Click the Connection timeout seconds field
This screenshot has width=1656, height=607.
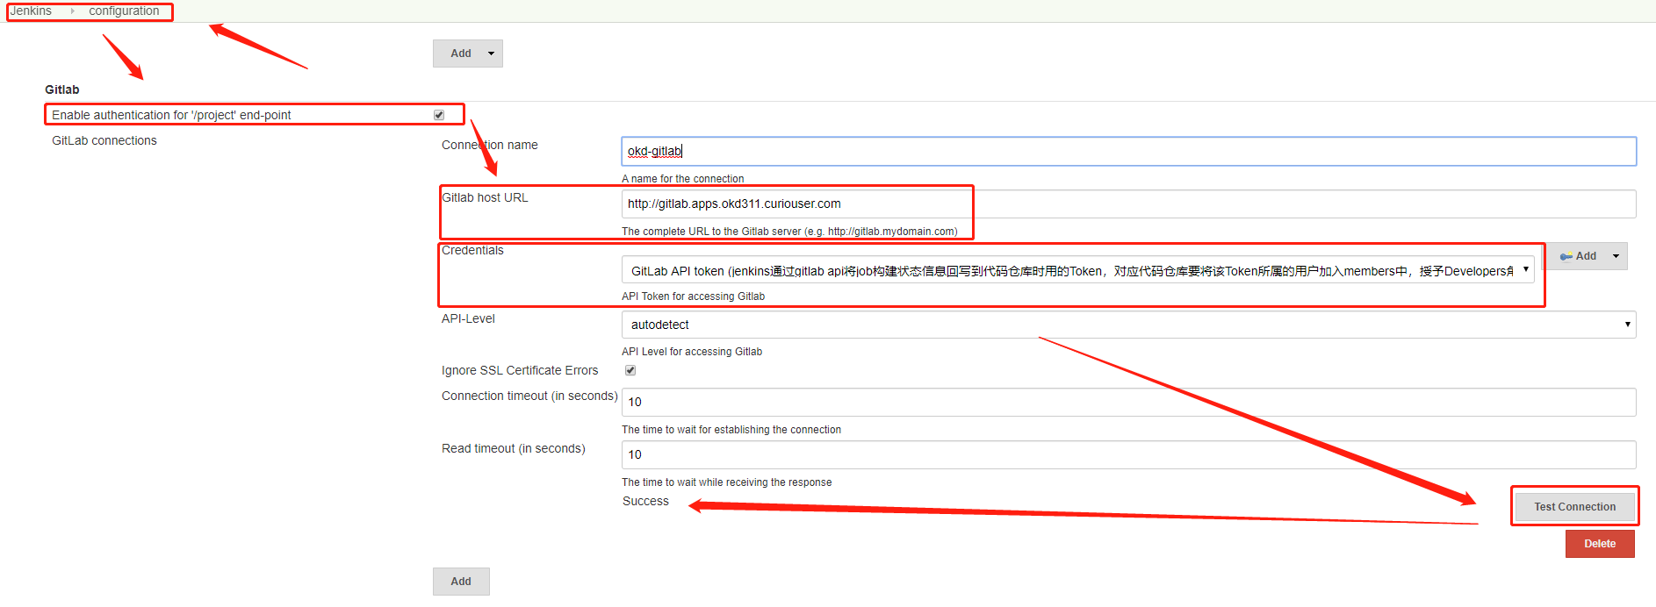coord(1128,402)
